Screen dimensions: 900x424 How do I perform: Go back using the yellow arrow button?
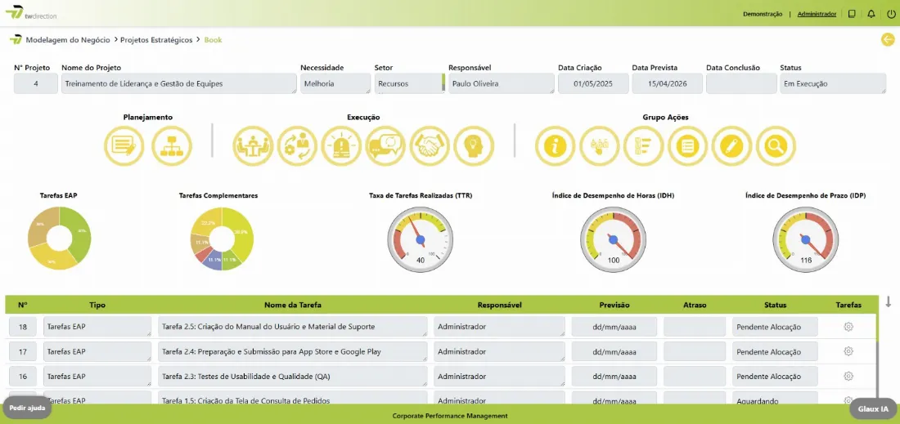tap(888, 39)
